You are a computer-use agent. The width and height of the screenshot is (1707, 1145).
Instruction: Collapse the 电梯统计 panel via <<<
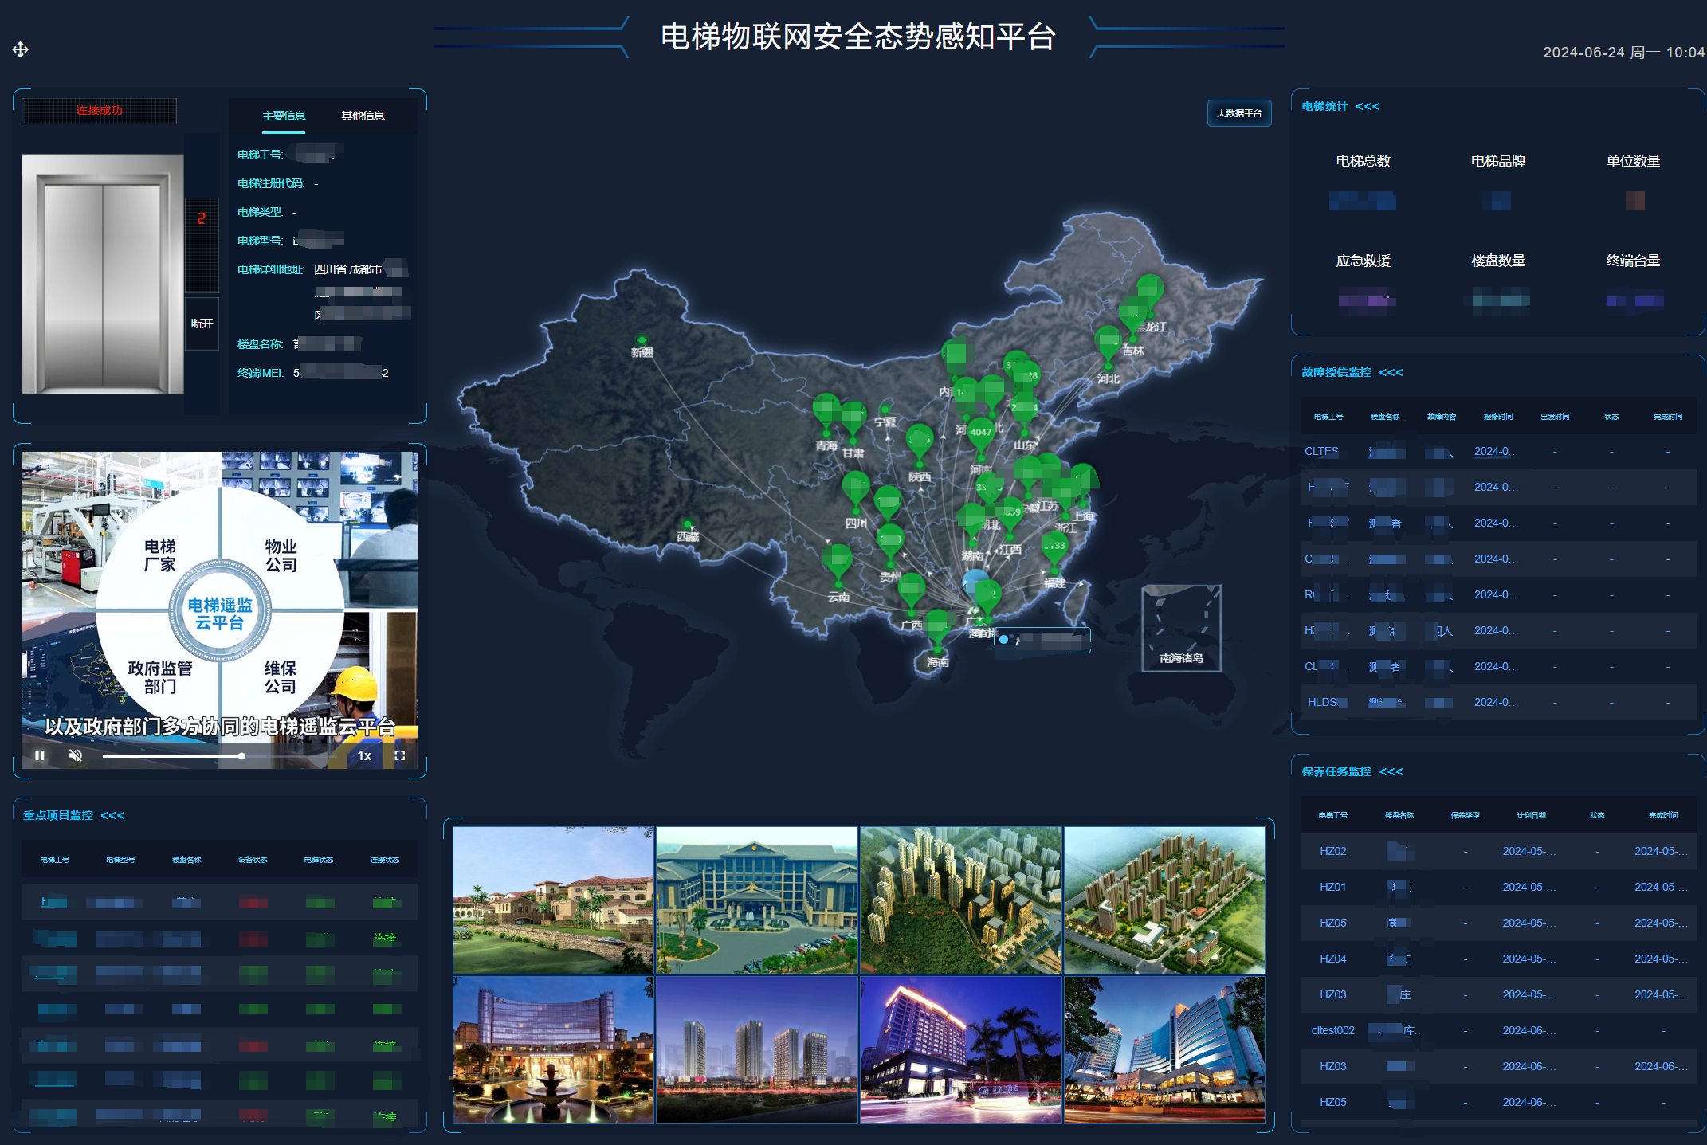click(1368, 106)
